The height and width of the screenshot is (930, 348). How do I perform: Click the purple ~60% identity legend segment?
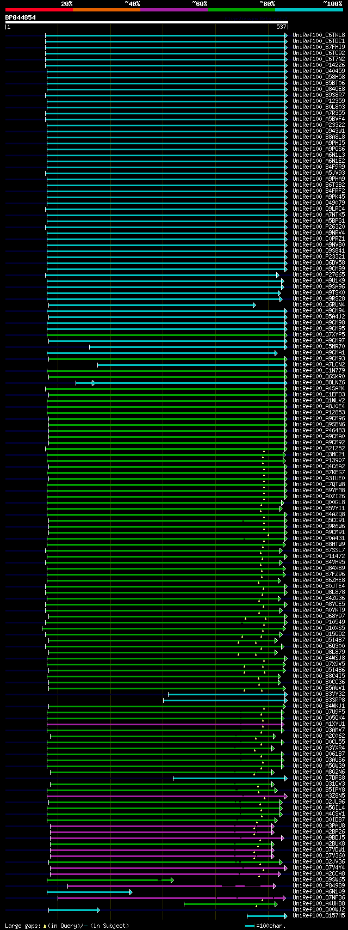(x=174, y=10)
